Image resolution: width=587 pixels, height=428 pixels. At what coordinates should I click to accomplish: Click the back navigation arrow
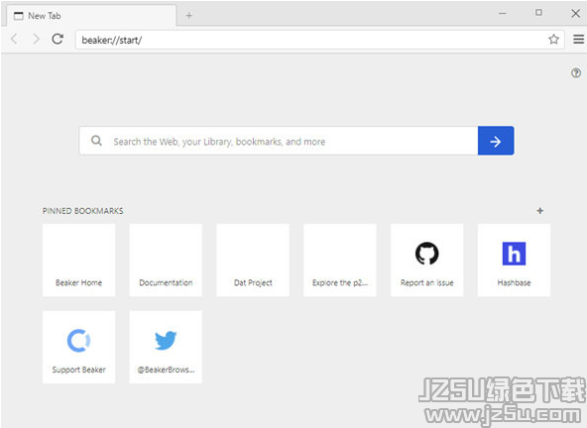(14, 39)
